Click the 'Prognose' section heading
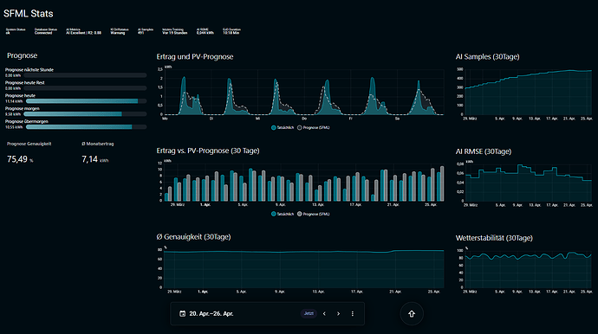Viewport: 598px width, 334px height. tap(23, 55)
